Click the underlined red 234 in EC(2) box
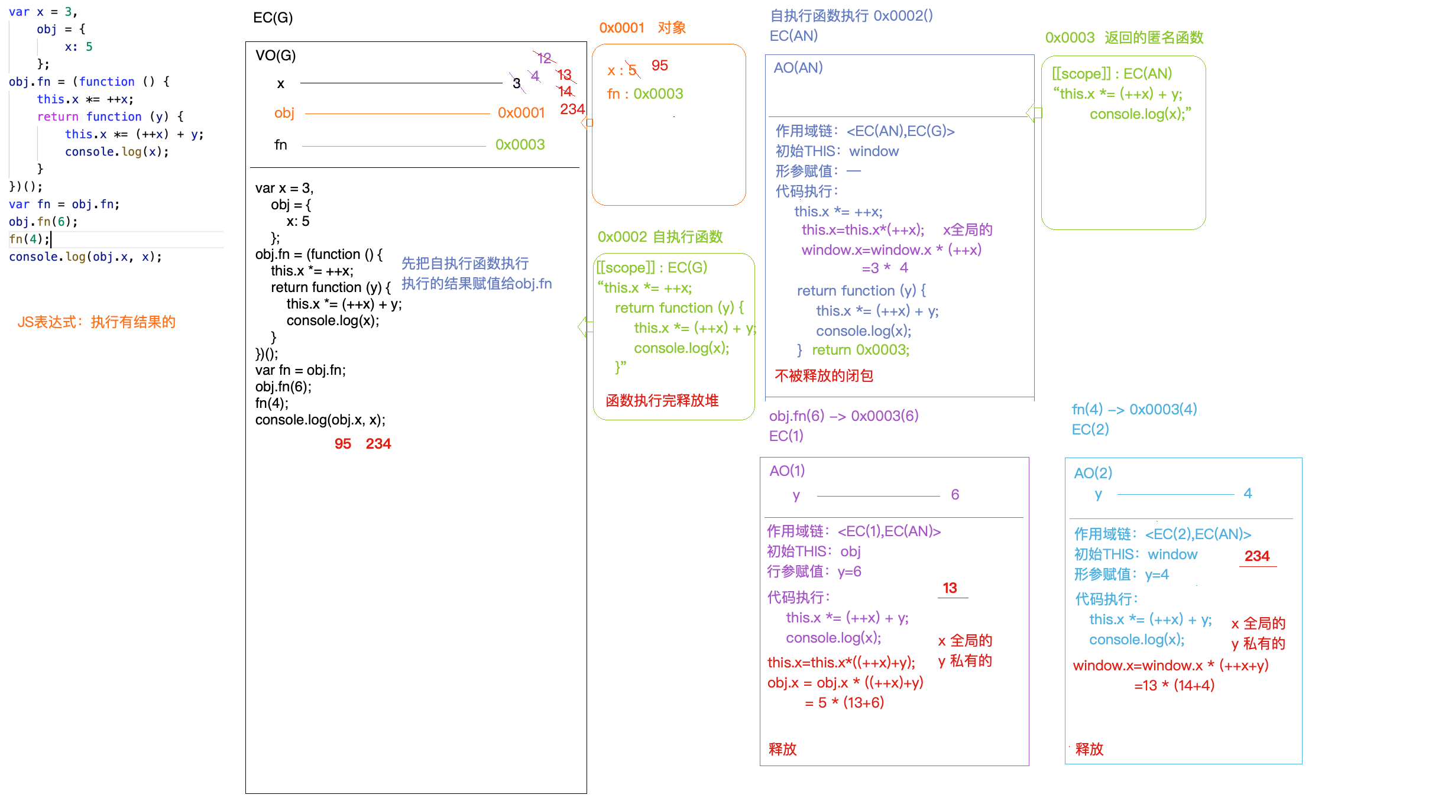Screen dimensions: 1448x801 point(1256,556)
